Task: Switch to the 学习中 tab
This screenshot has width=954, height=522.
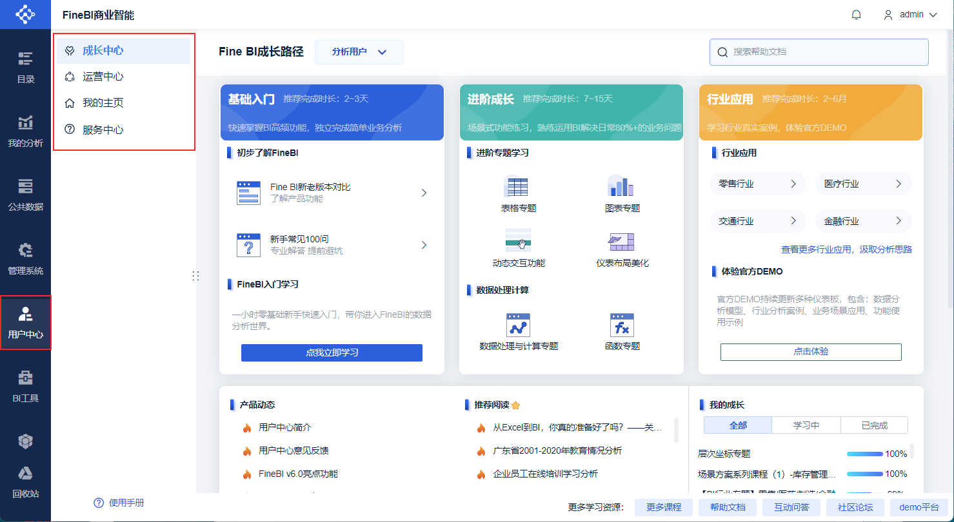Action: pyautogui.click(x=806, y=425)
